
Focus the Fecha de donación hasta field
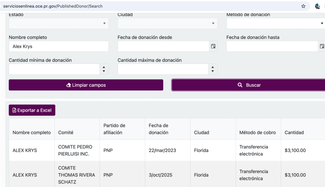point(272,46)
